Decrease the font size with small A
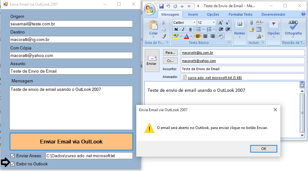Screen dimensions: 308x171 (x=227, y=23)
